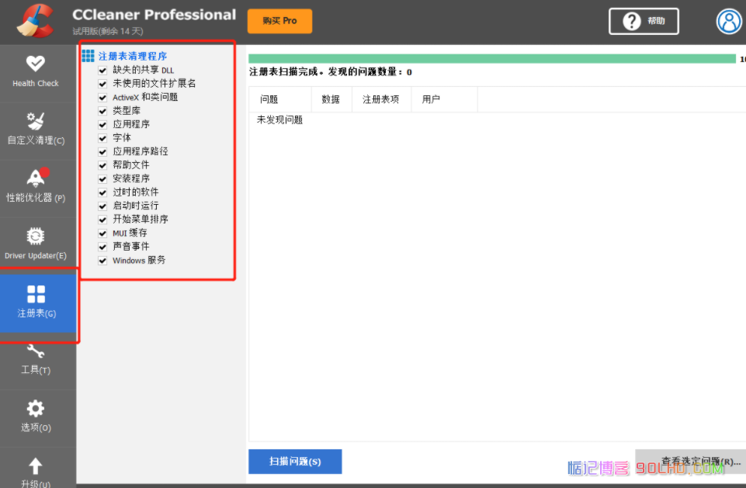Sort by 数据 column header
Viewport: 746px width, 488px height.
pyautogui.click(x=331, y=99)
